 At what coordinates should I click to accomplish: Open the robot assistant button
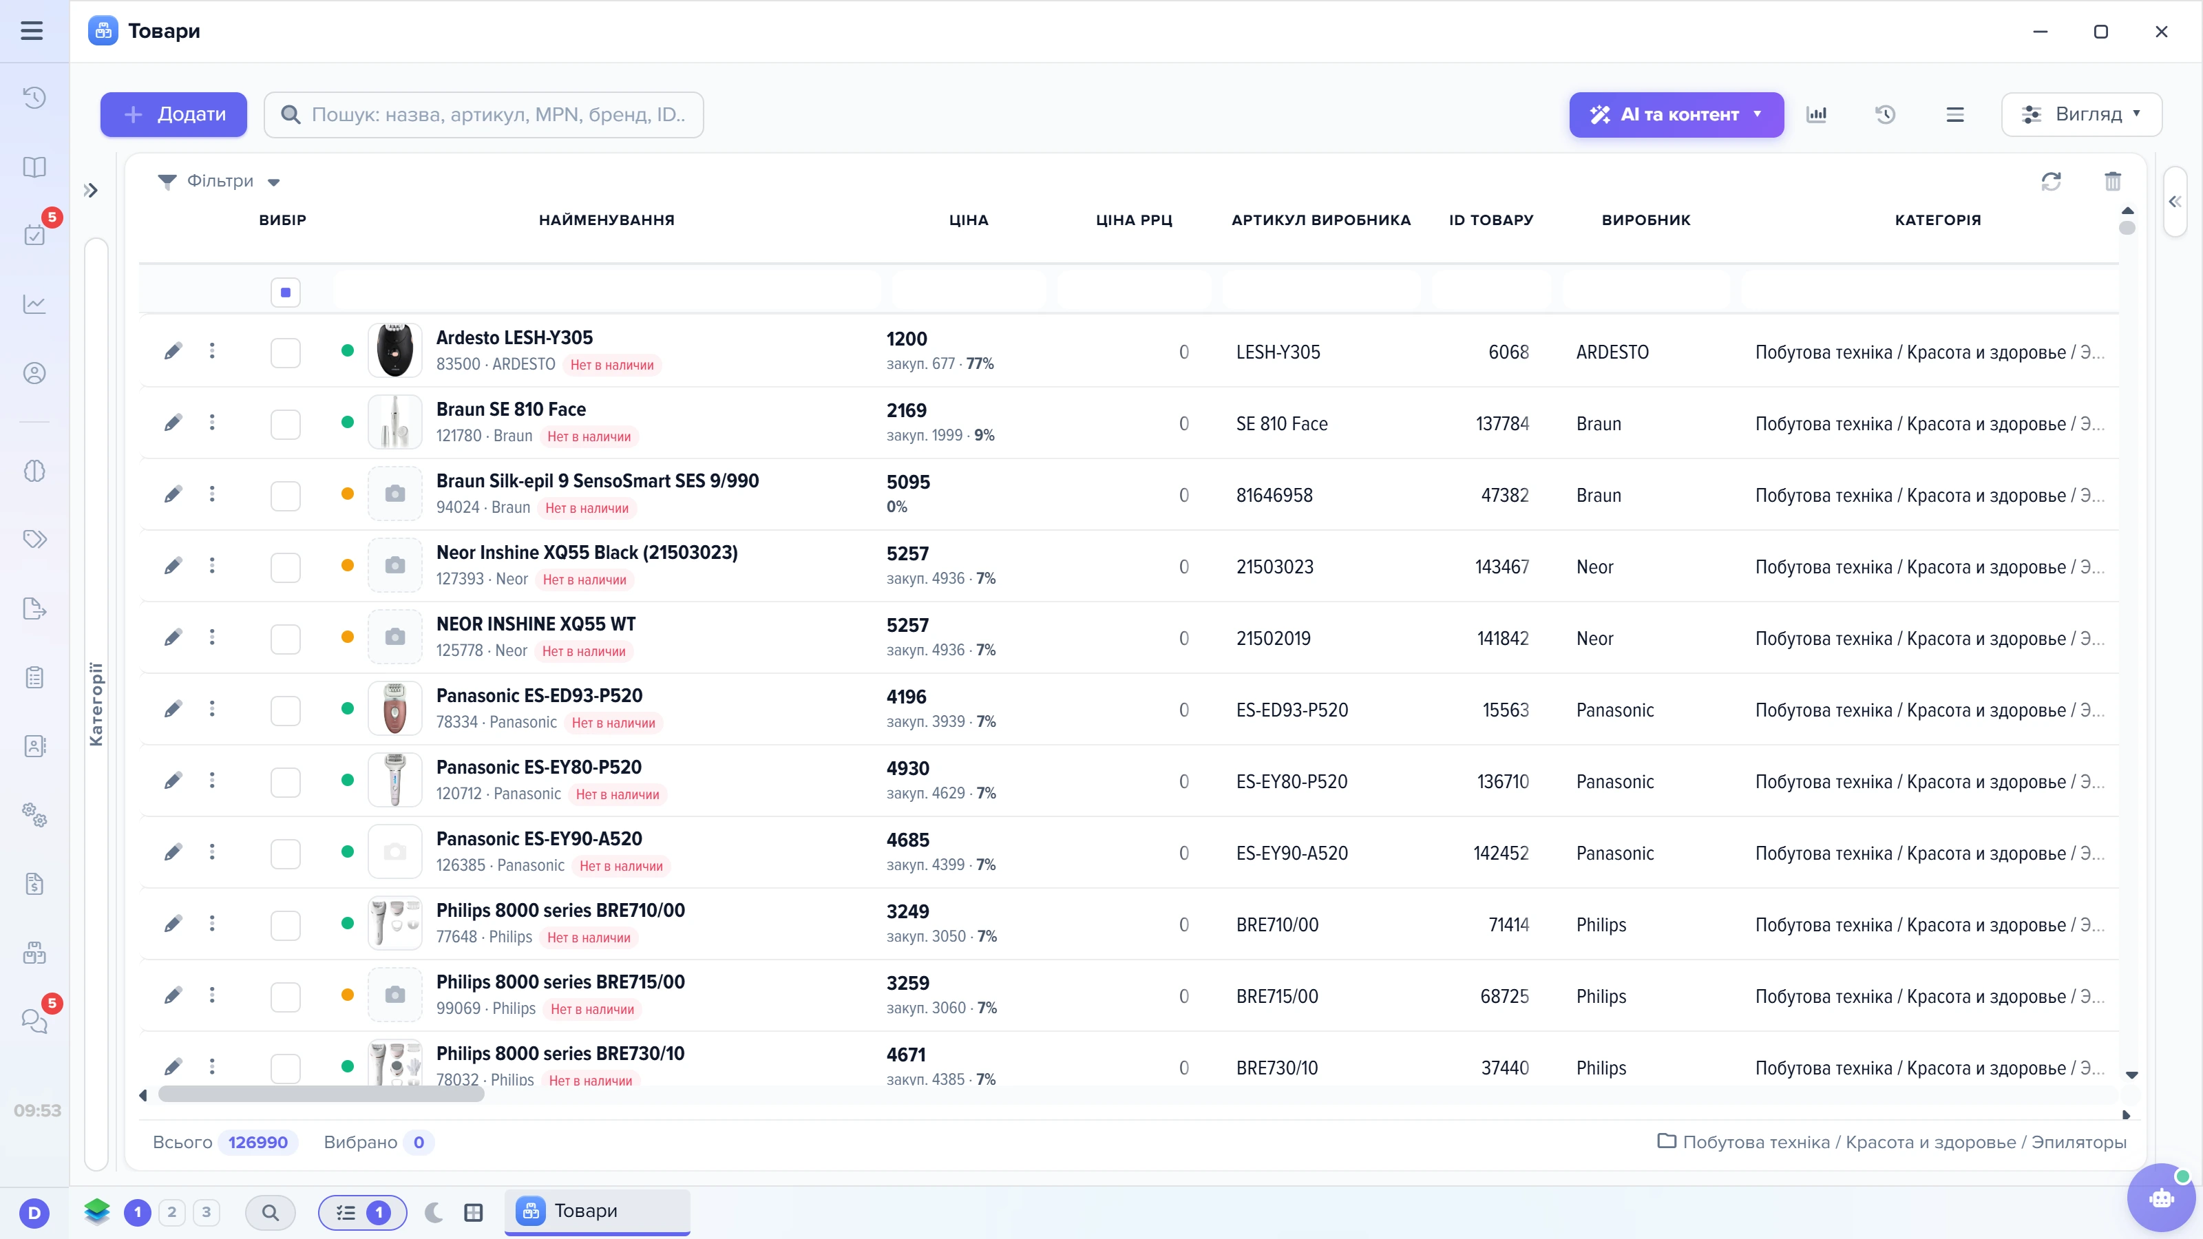coord(2161,1198)
